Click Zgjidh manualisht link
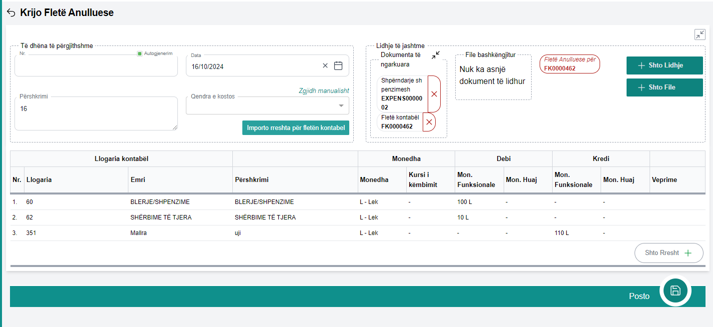 pyautogui.click(x=323, y=91)
